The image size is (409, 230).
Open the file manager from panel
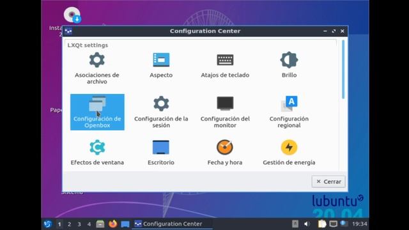[x=100, y=224]
